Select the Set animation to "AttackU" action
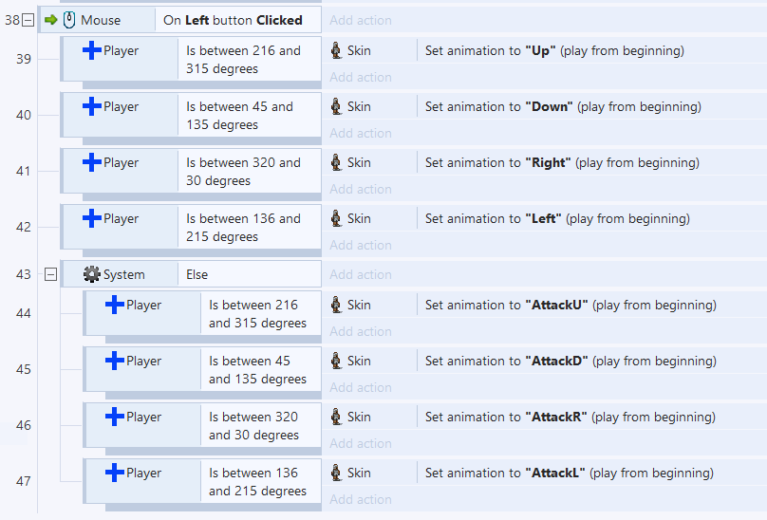The width and height of the screenshot is (767, 520). point(571,305)
